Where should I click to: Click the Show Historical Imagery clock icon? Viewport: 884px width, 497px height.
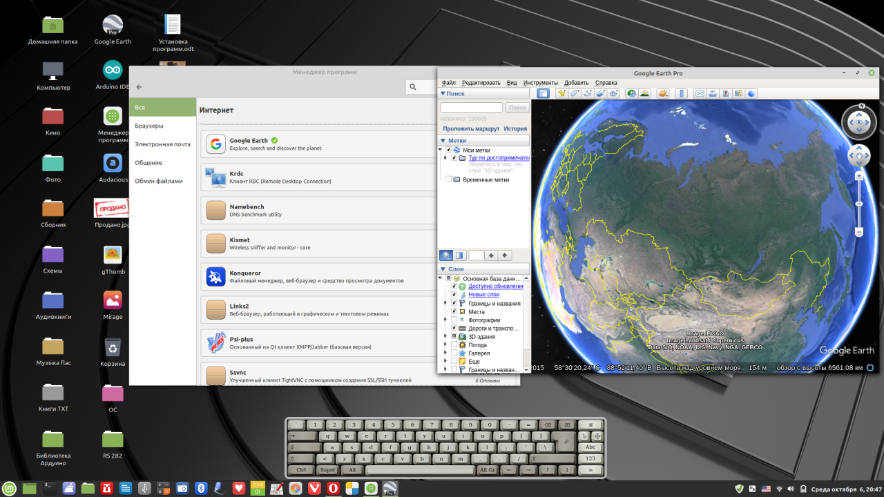click(x=631, y=93)
